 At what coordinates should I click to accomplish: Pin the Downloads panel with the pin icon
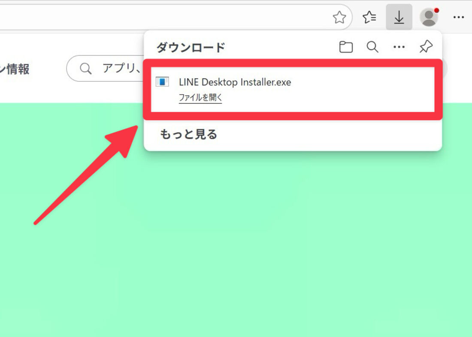pos(426,47)
